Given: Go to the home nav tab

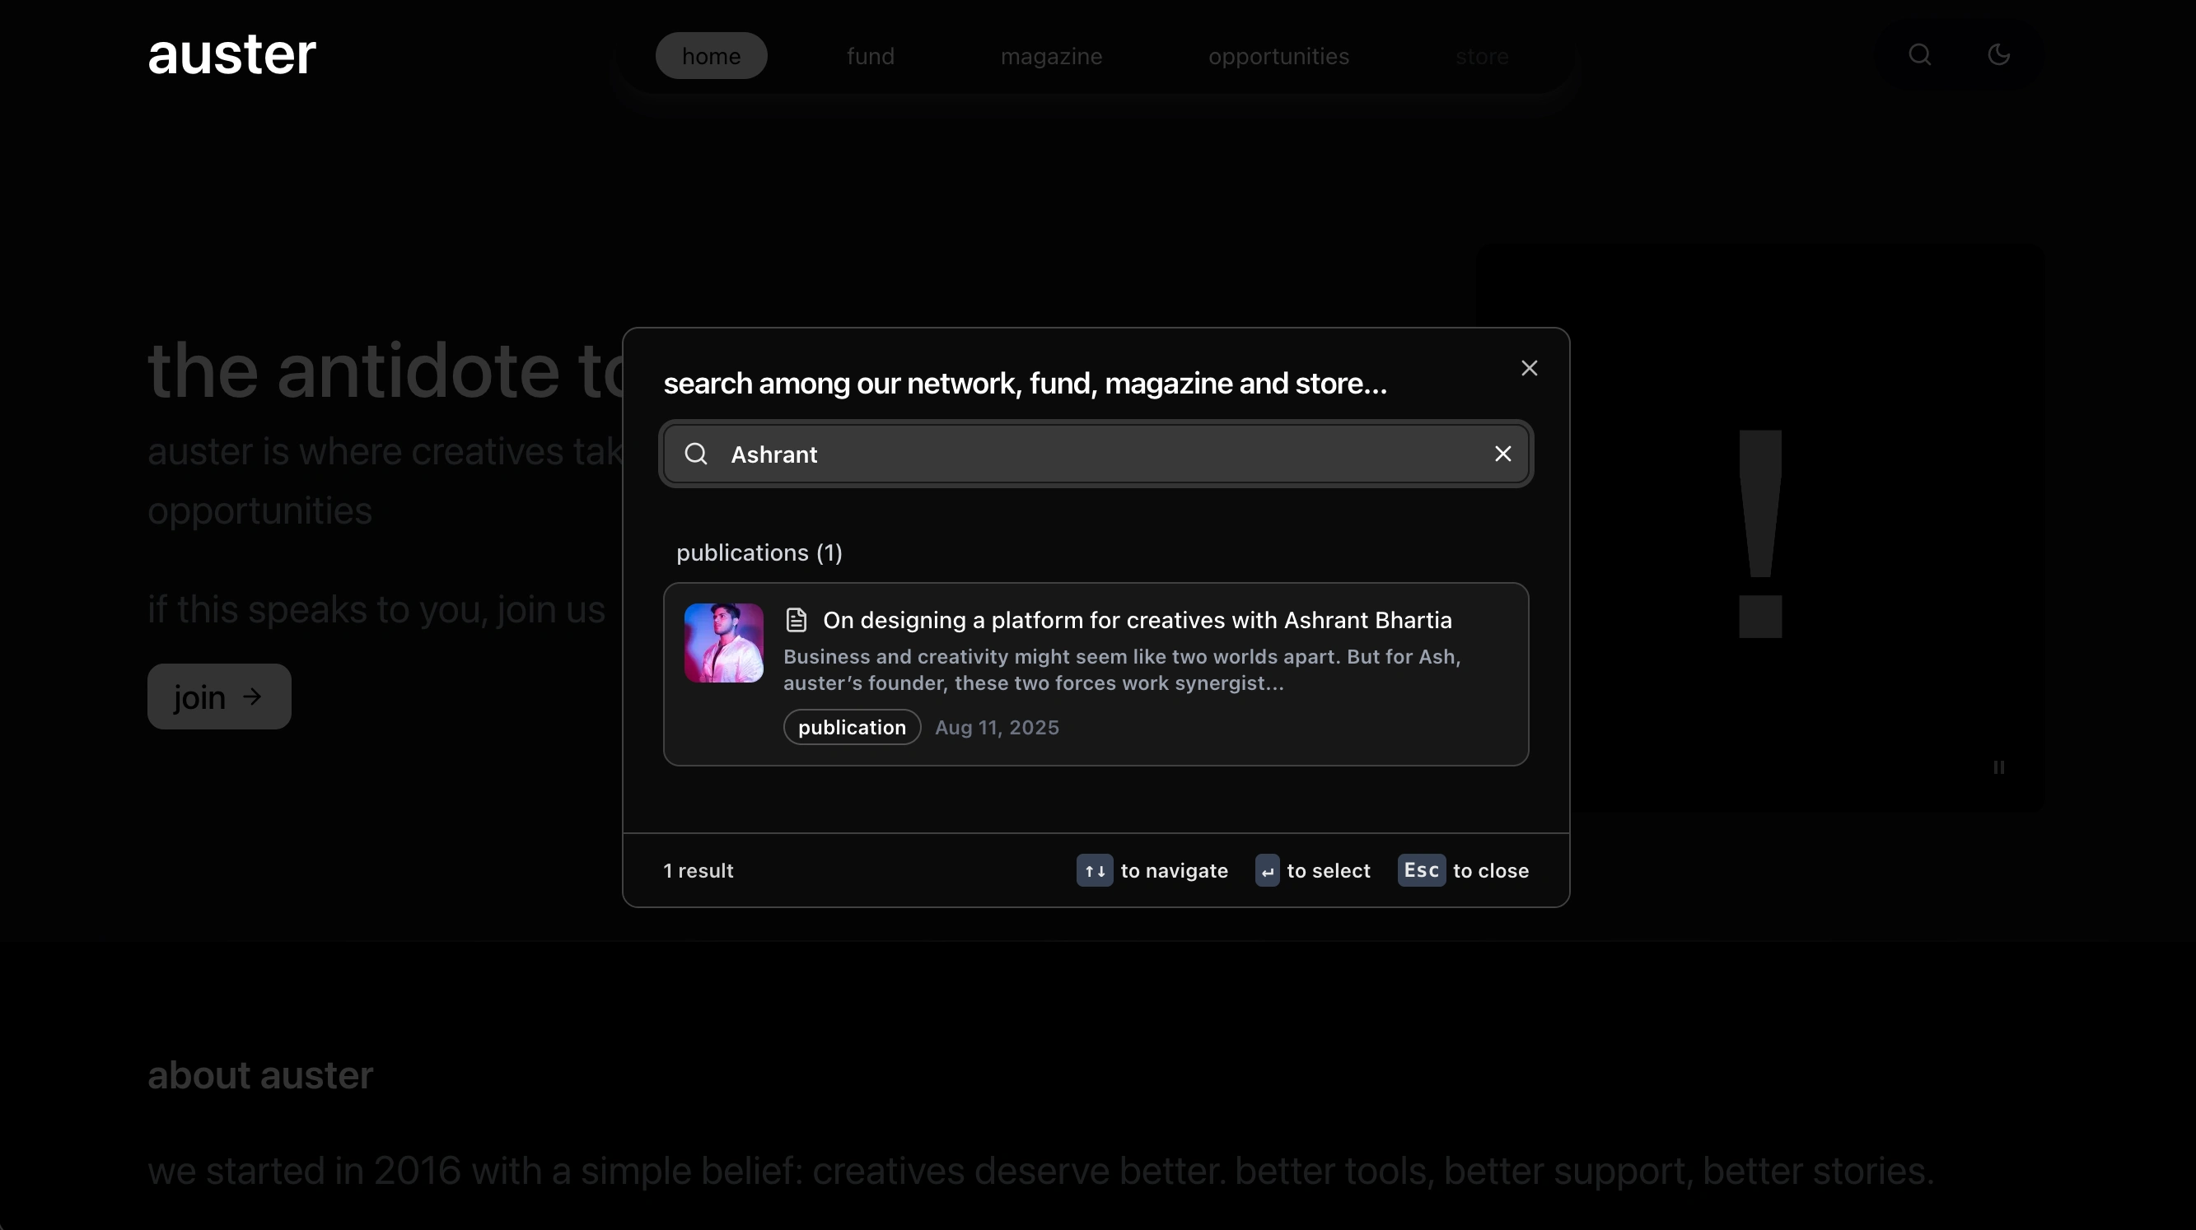Looking at the screenshot, I should (710, 56).
